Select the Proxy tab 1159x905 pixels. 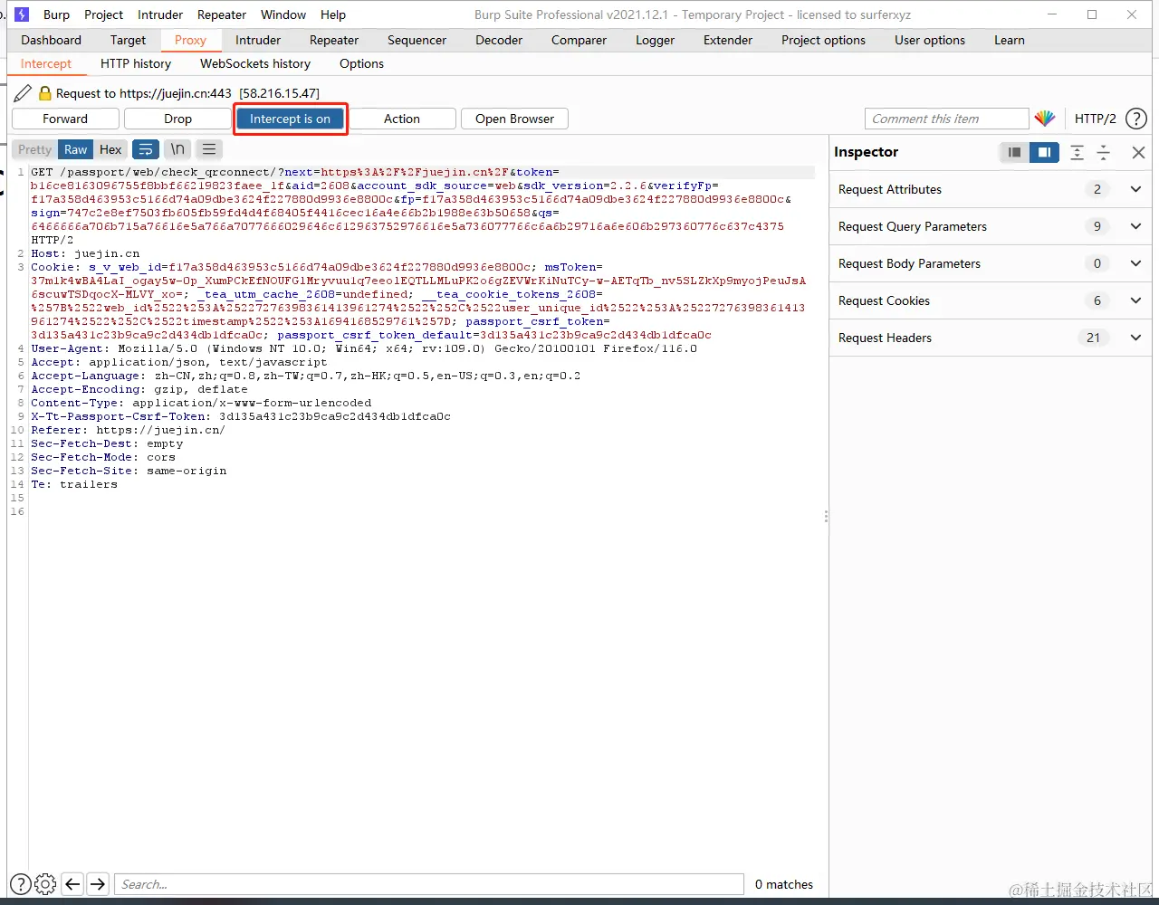coord(191,40)
